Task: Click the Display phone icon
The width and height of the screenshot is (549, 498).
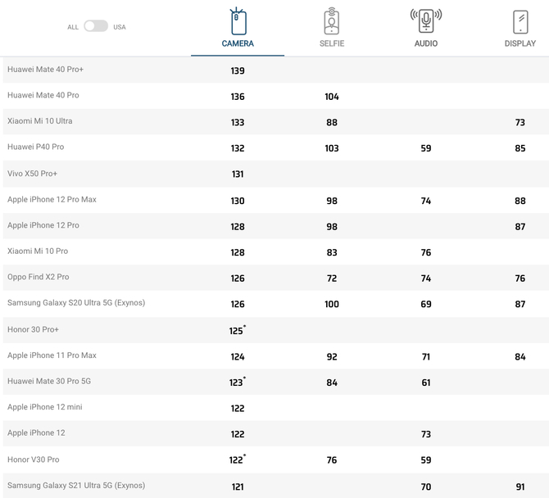Action: (520, 21)
